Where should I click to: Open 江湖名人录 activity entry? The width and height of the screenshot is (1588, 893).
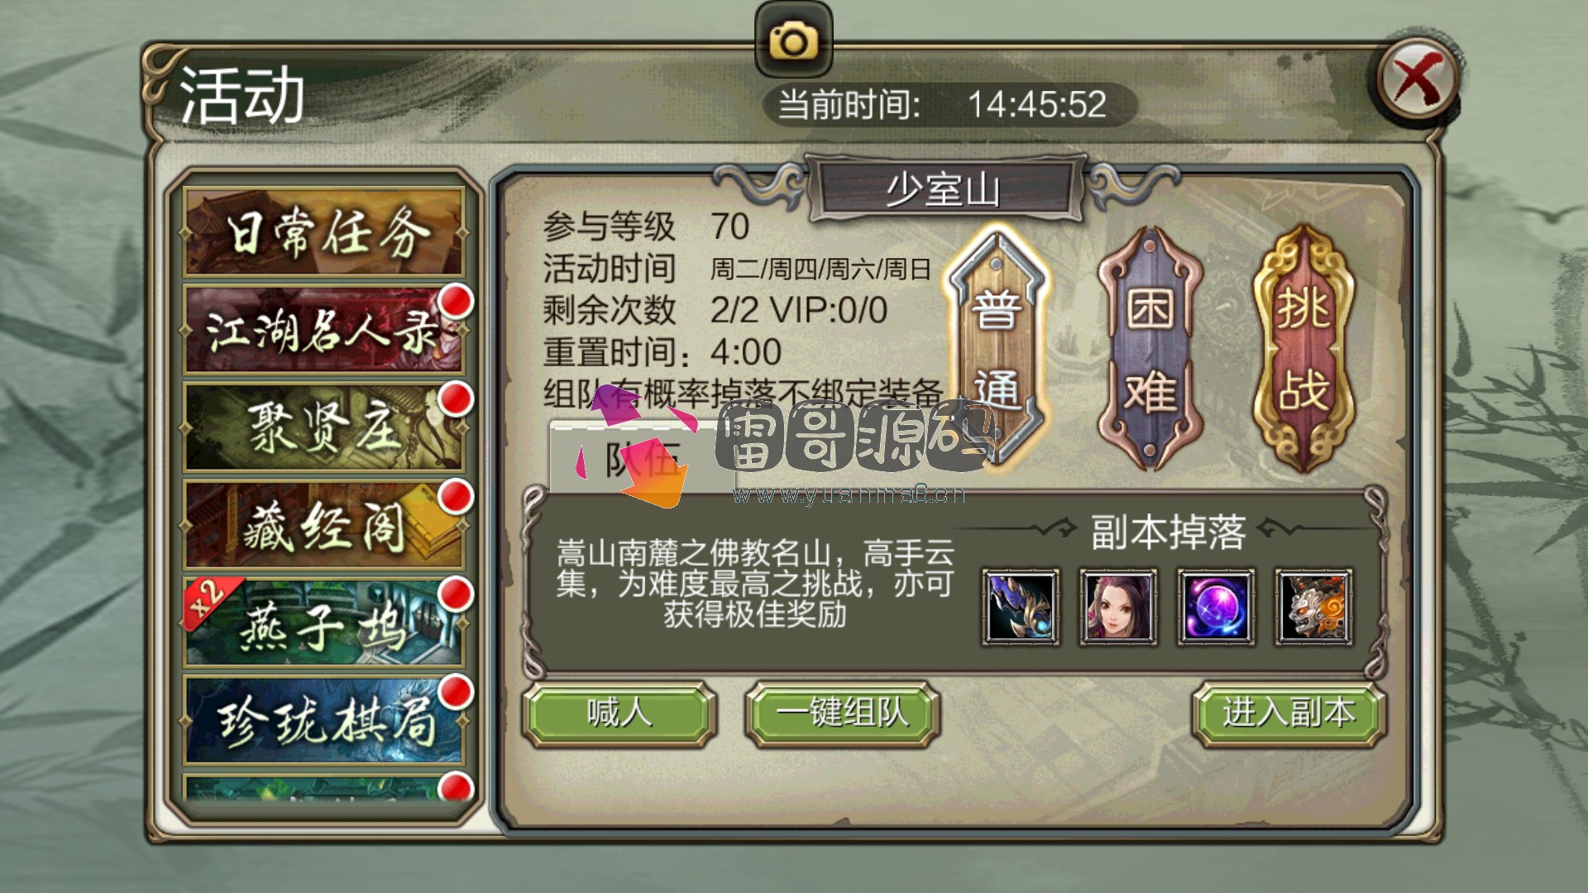(323, 329)
